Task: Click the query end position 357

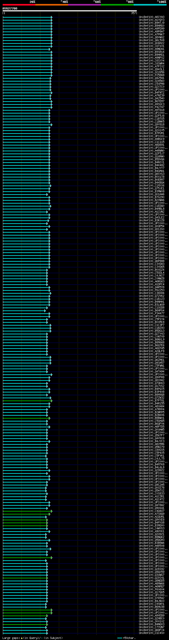Action: pyautogui.click(x=133, y=13)
